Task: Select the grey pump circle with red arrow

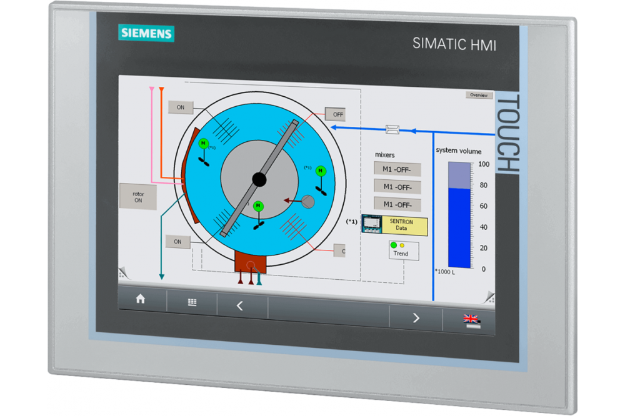Action: 307,201
